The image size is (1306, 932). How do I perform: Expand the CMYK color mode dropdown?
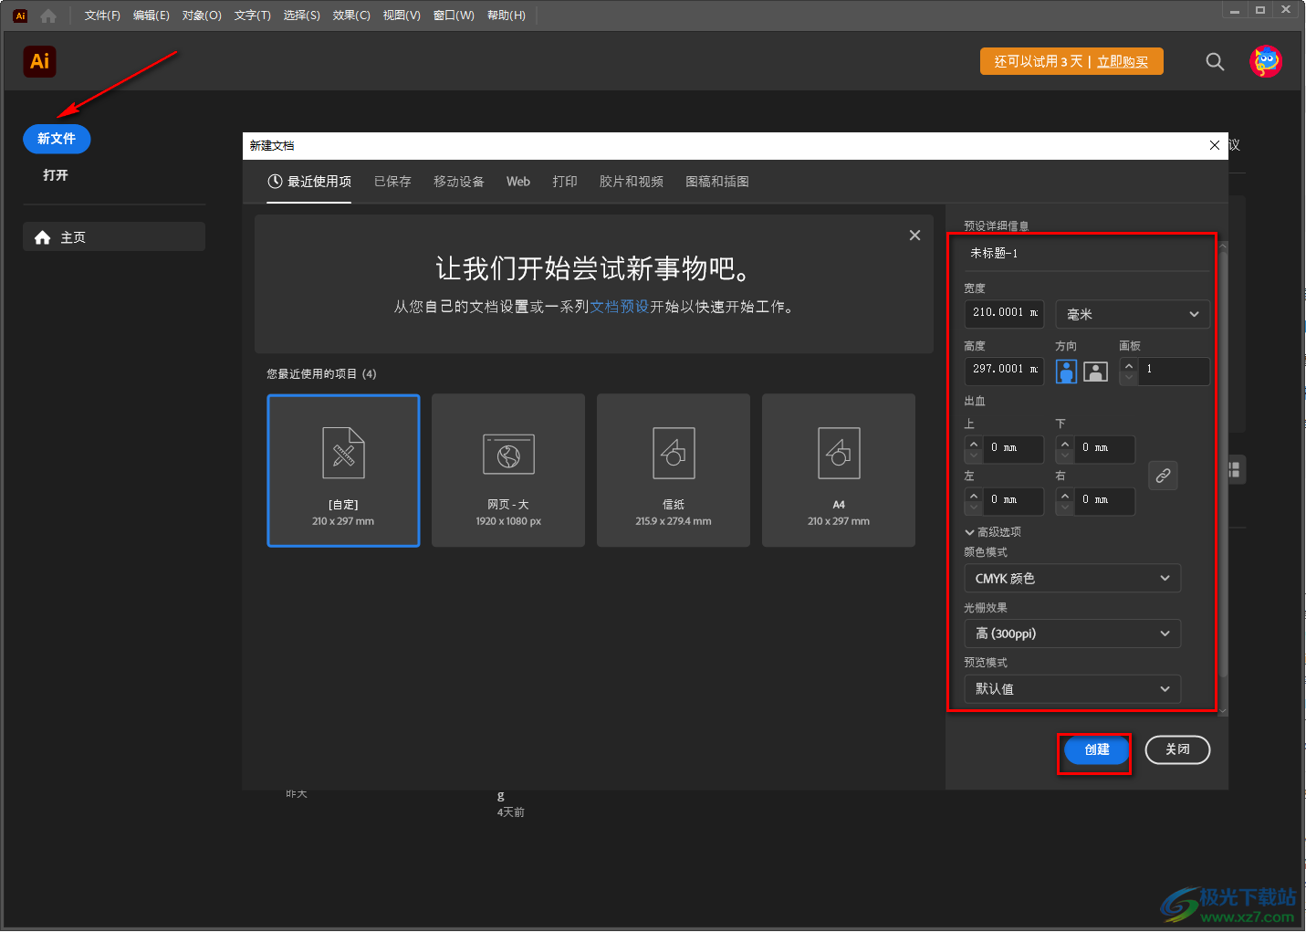(x=1072, y=579)
